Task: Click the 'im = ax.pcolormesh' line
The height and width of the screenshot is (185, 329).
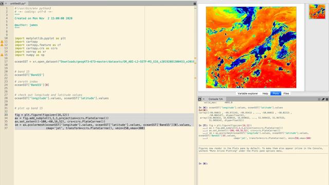Action: click(x=103, y=125)
